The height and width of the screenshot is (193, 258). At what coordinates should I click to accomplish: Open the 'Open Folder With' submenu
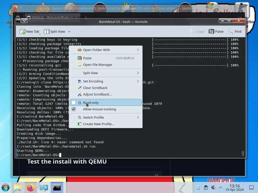tap(106, 50)
